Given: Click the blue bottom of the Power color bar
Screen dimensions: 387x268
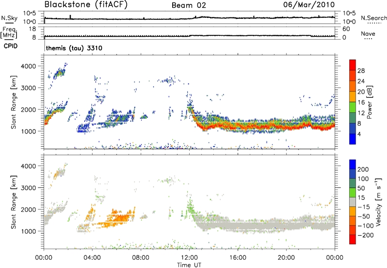Looking at the screenshot, I should tap(353, 139).
